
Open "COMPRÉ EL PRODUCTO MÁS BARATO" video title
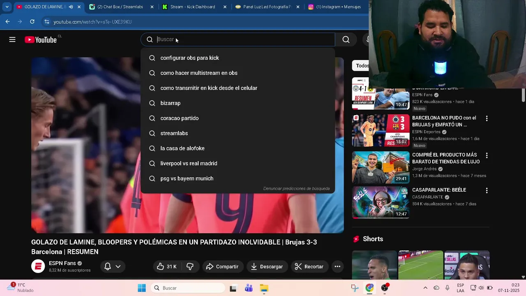[446, 158]
